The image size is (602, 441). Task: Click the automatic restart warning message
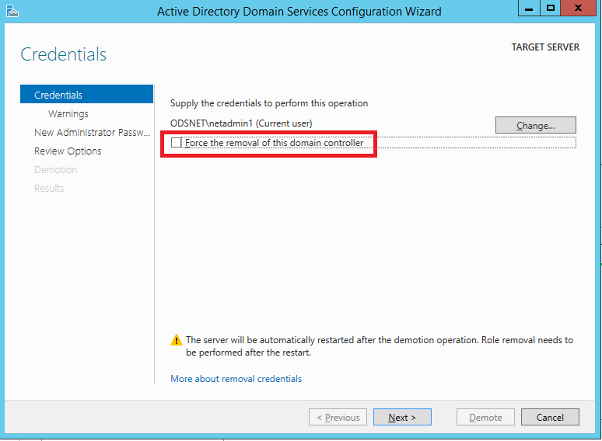pyautogui.click(x=380, y=346)
